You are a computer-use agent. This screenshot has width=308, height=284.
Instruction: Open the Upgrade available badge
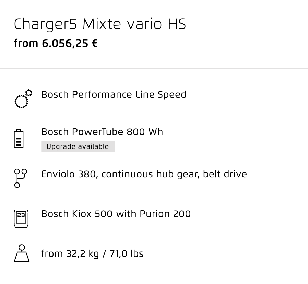click(78, 146)
